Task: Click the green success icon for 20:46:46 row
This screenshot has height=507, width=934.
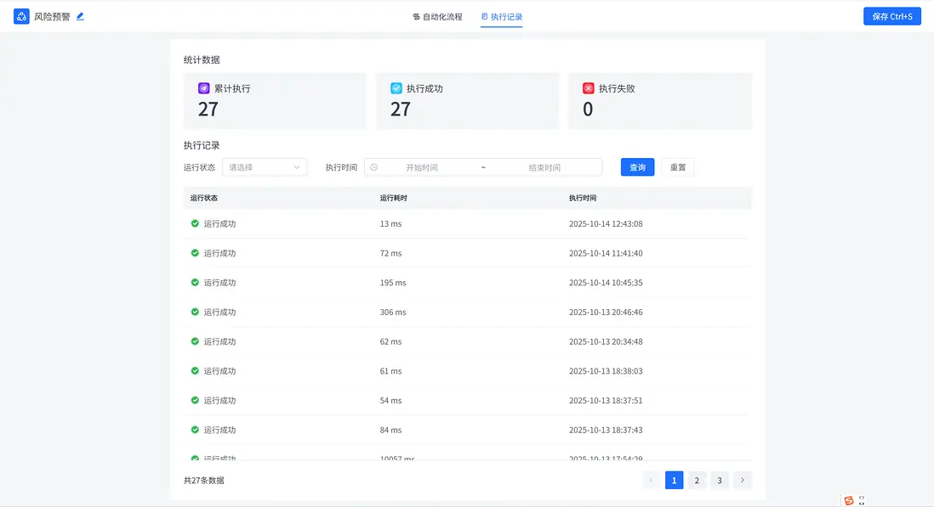Action: [195, 312]
